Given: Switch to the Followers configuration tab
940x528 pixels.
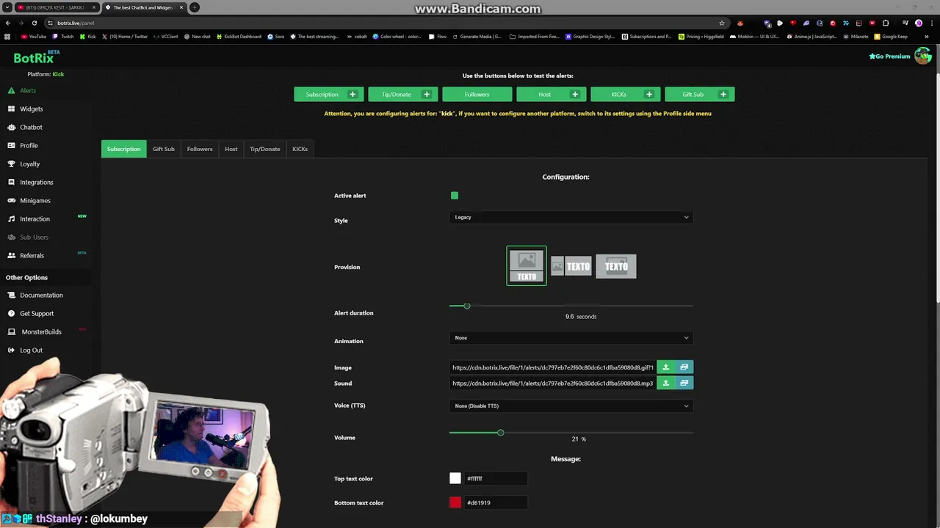Looking at the screenshot, I should [x=200, y=149].
